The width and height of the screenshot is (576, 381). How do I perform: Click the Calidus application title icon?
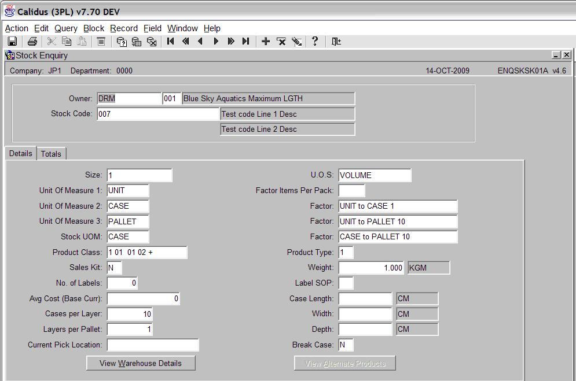(x=9, y=12)
